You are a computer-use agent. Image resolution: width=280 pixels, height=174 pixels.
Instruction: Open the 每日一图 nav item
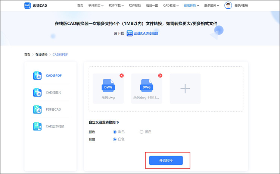[152, 6]
